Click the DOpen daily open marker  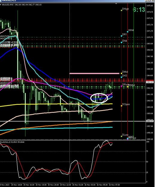coord(121,106)
